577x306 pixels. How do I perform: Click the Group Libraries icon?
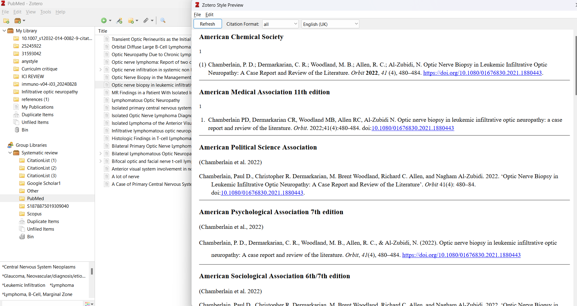pos(10,145)
